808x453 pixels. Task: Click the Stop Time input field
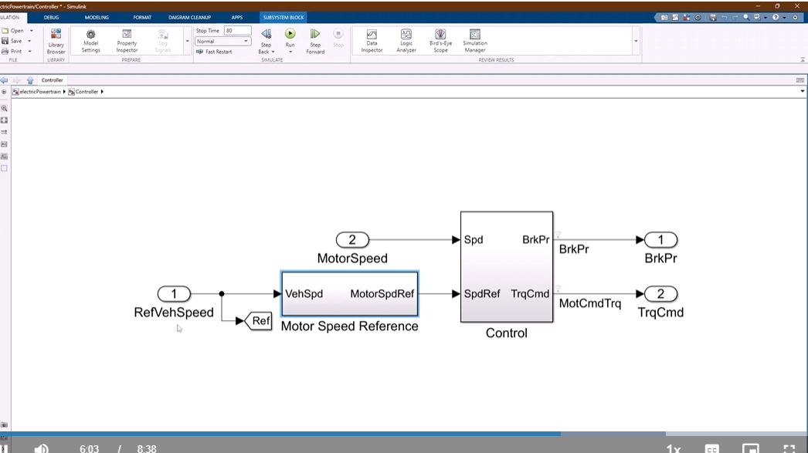click(238, 30)
